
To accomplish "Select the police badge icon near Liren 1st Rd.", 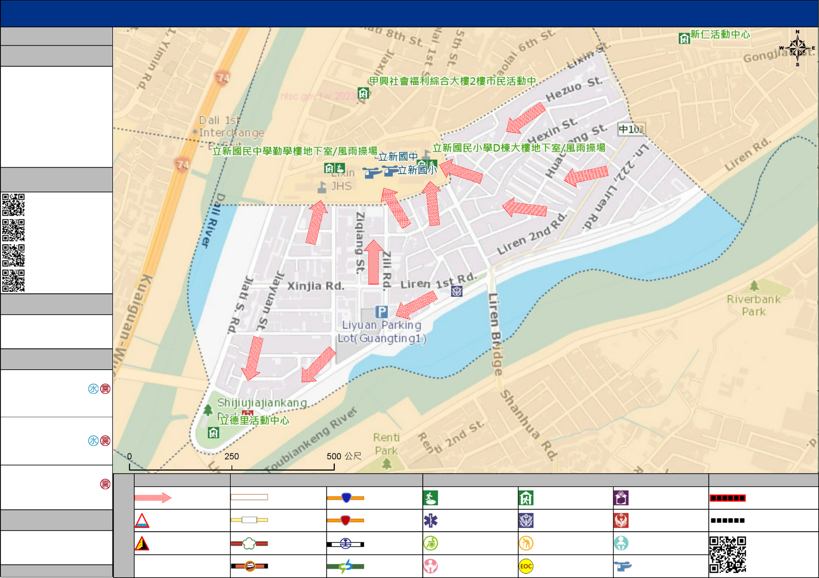I will [456, 291].
